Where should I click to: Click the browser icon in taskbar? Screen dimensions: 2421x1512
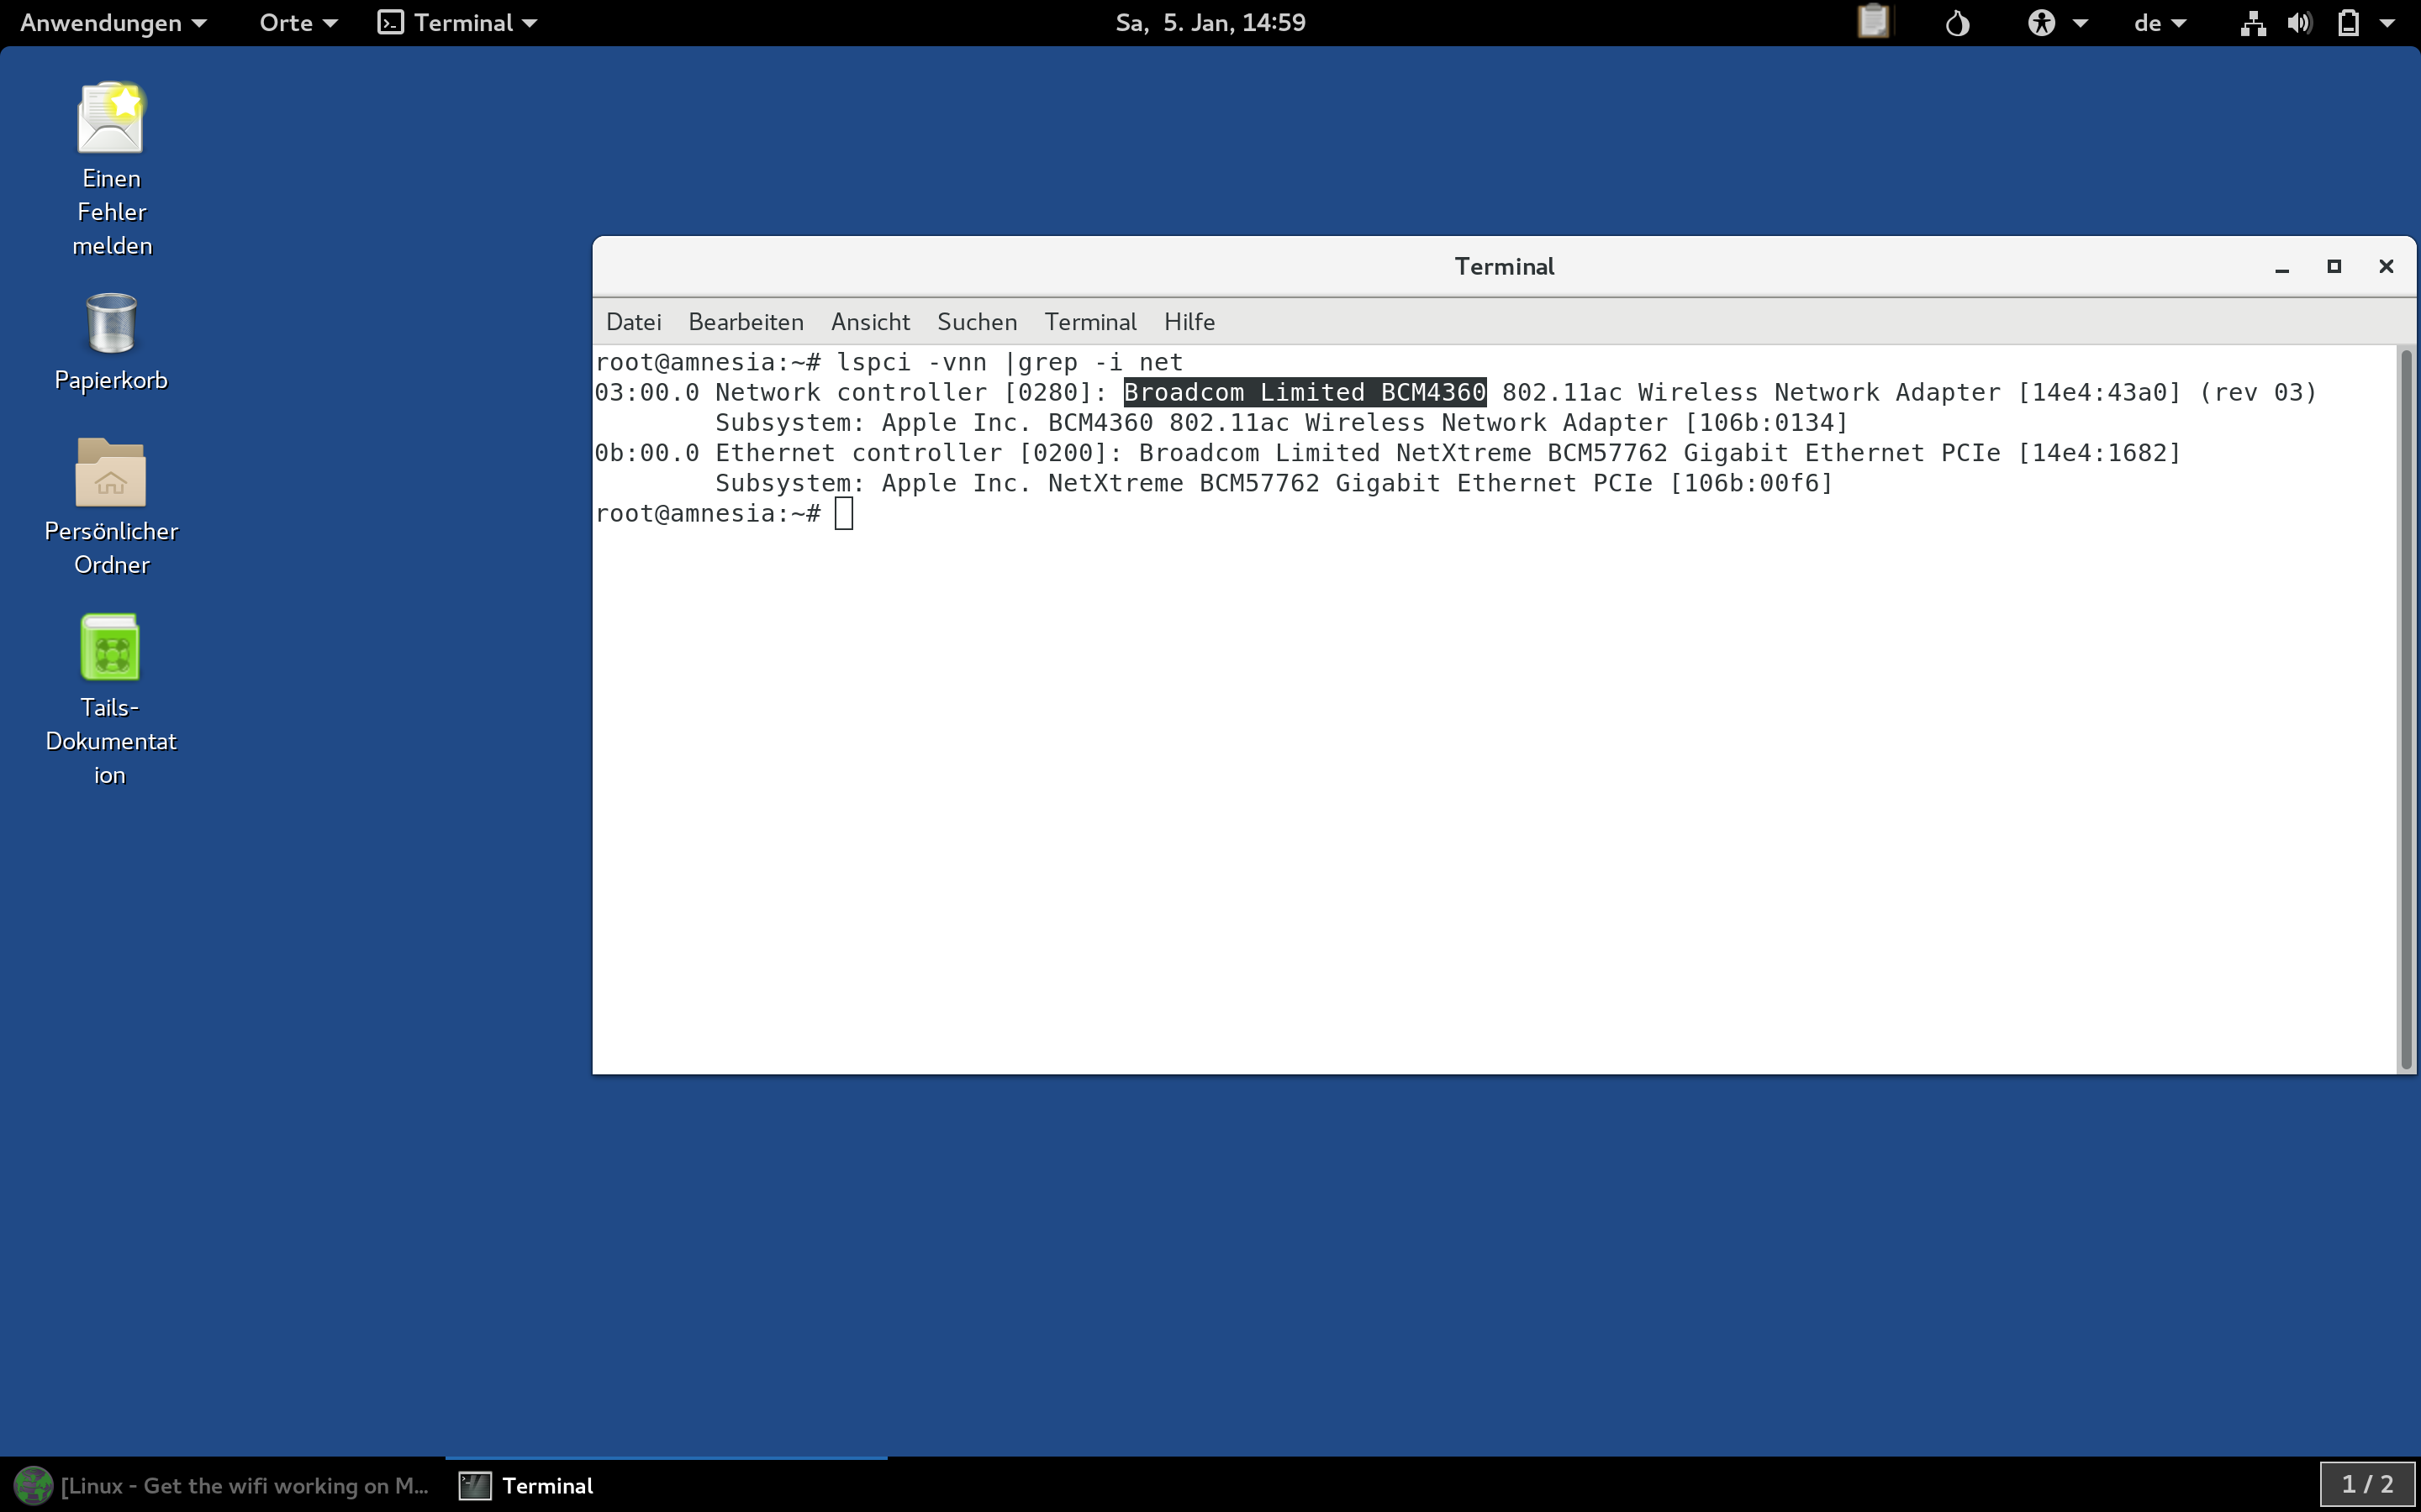point(32,1485)
